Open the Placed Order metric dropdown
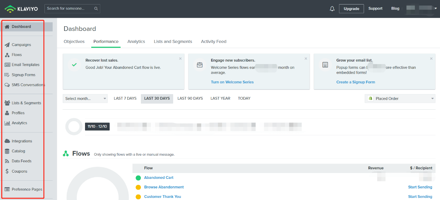 pyautogui.click(x=400, y=99)
